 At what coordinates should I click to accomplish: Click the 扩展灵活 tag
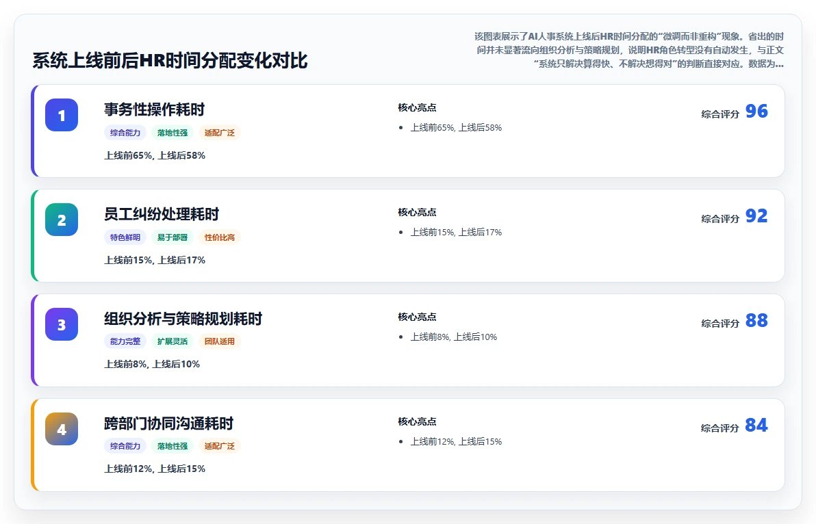click(x=173, y=341)
